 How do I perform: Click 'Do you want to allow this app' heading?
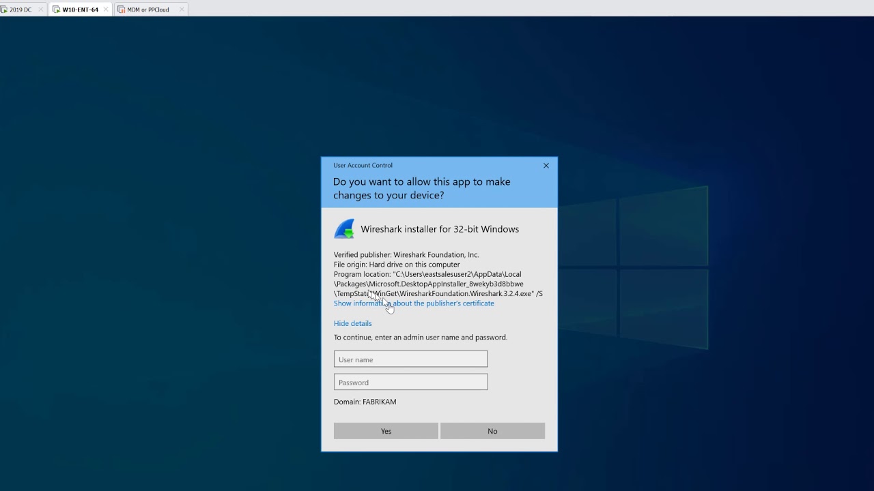(x=422, y=188)
